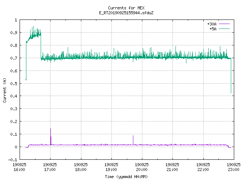Screen dimensions: 241x180
Task: Click the y-axis tick label 0.6
Action: [x=14, y=71]
